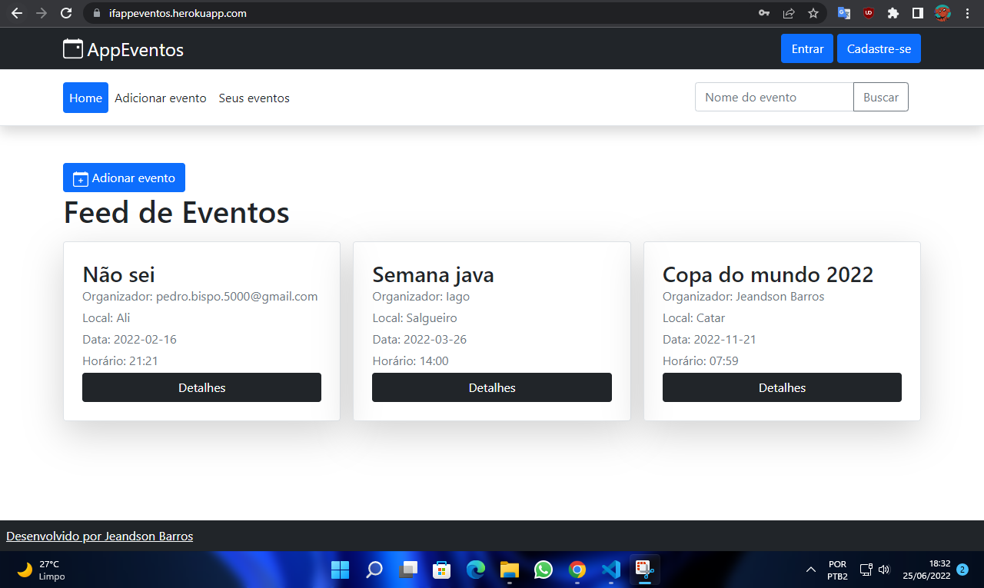Select Adicionar evento in the navigation bar
The width and height of the screenshot is (984, 588).
click(x=161, y=98)
